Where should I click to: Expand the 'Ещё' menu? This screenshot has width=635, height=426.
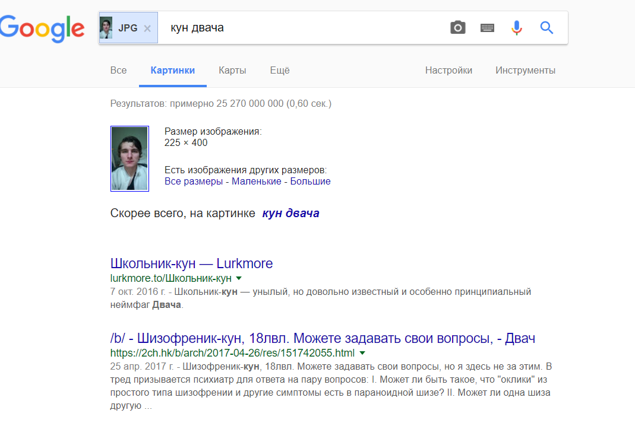click(x=280, y=71)
